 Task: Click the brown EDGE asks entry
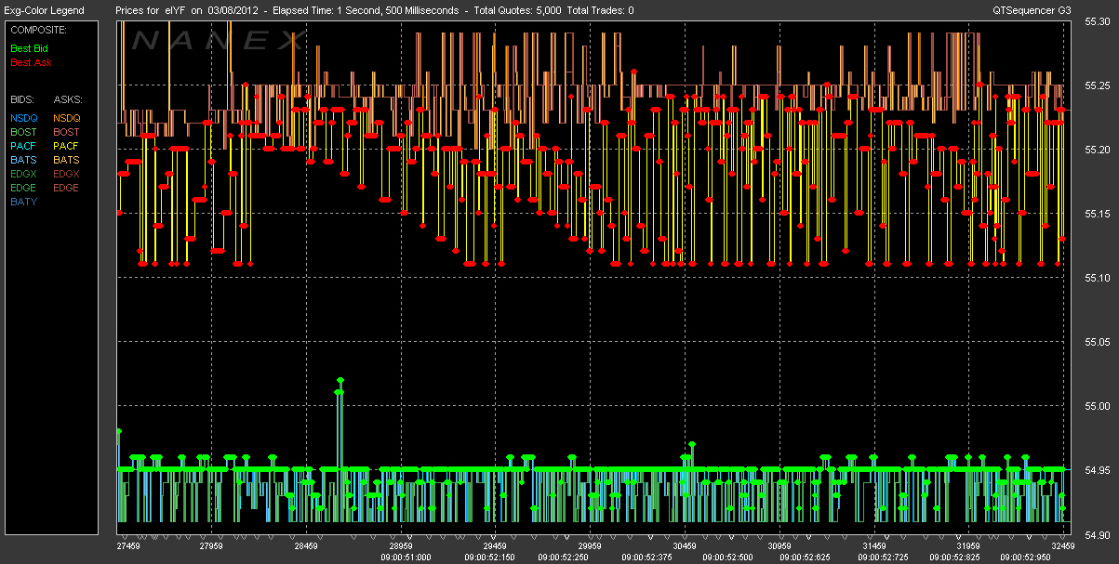click(x=67, y=188)
